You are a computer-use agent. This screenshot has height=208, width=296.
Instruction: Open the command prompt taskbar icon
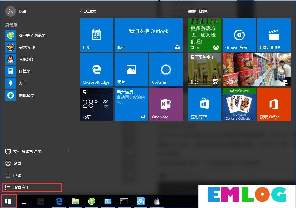click(124, 201)
